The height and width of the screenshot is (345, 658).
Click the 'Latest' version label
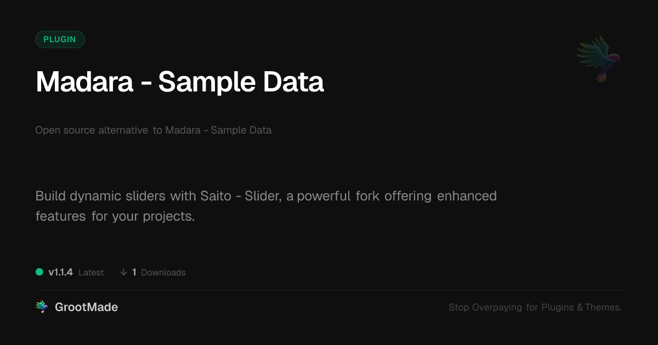(x=91, y=273)
